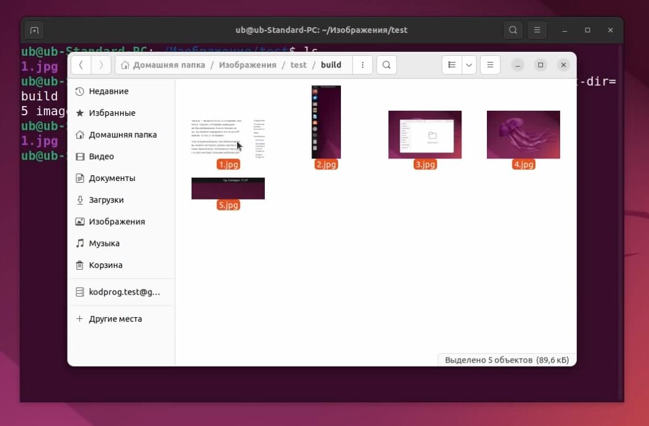Select the 5.jpg thumbnail
649x426 pixels.
click(228, 189)
